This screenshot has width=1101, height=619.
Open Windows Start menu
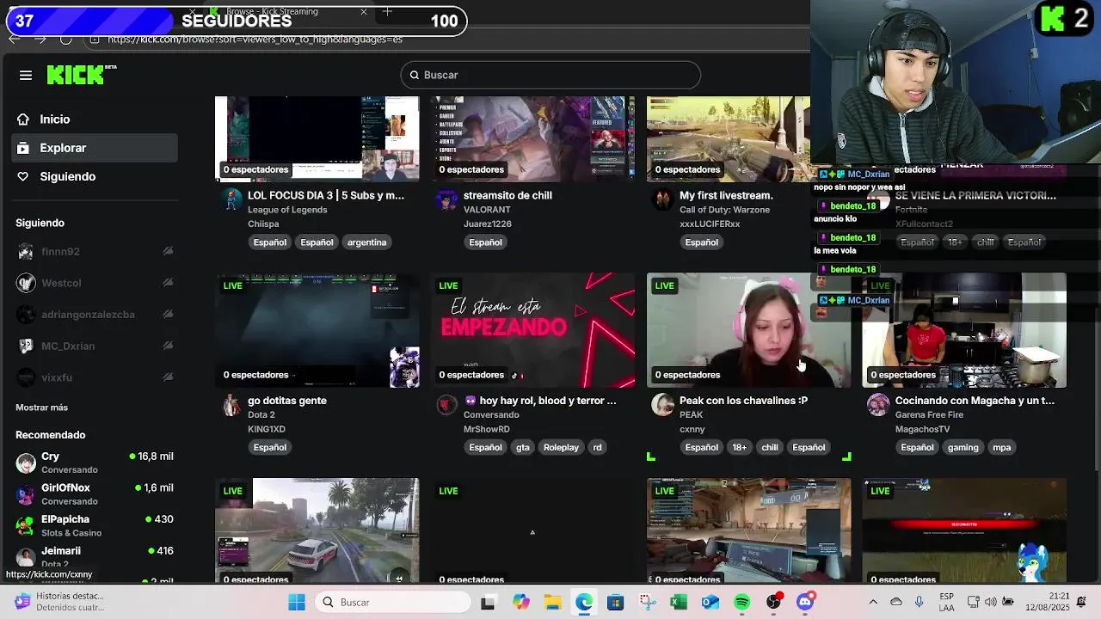tap(297, 603)
